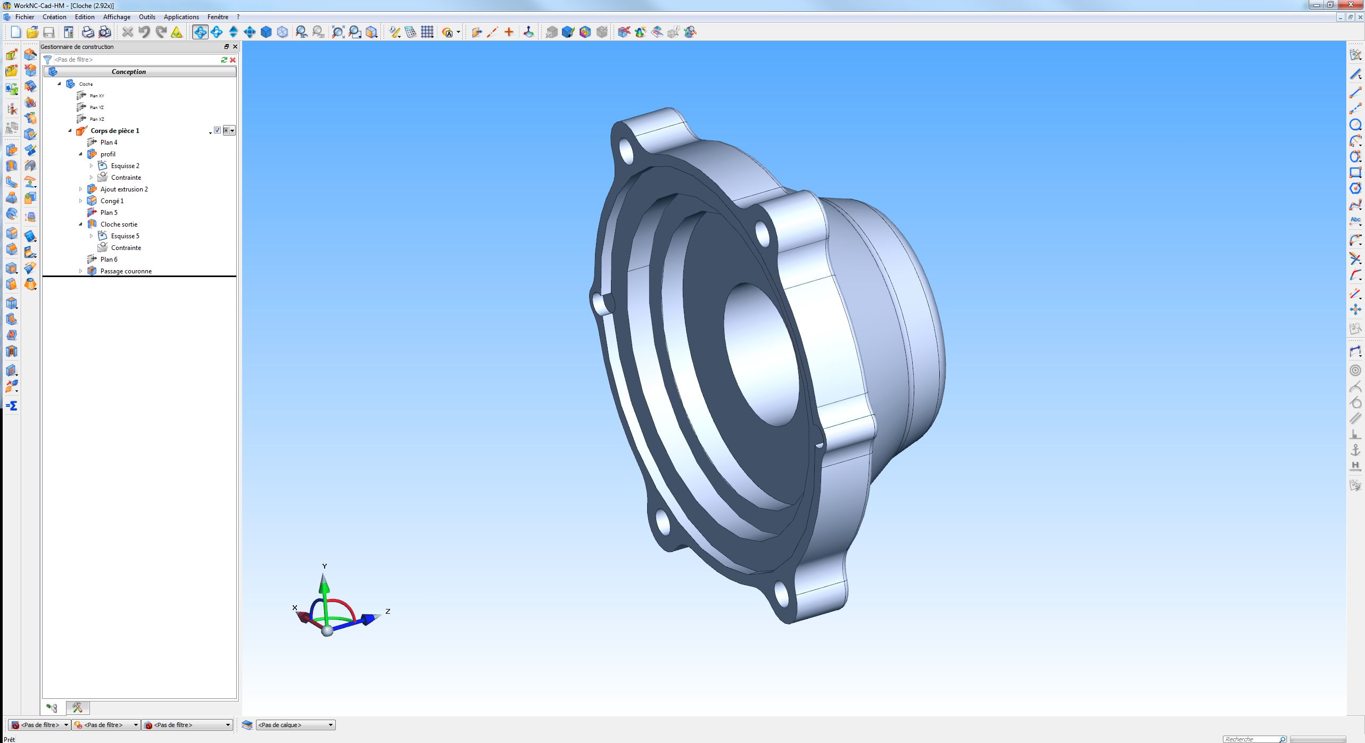Select the grid display icon
1365x743 pixels.
tap(427, 32)
